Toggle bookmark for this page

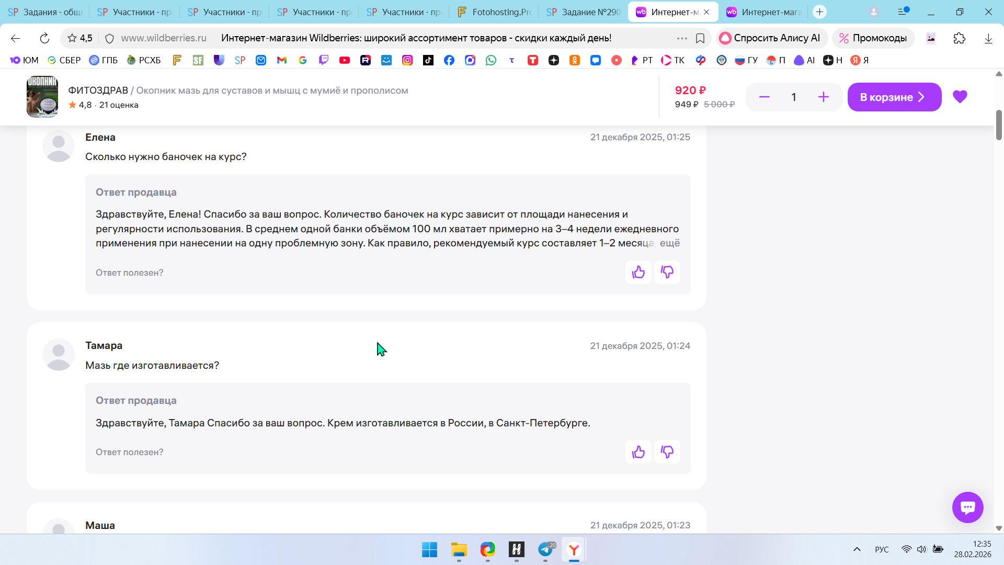pyautogui.click(x=700, y=38)
